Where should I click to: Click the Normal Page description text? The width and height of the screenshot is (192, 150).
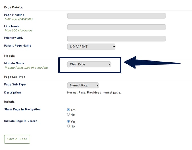tap(94, 92)
